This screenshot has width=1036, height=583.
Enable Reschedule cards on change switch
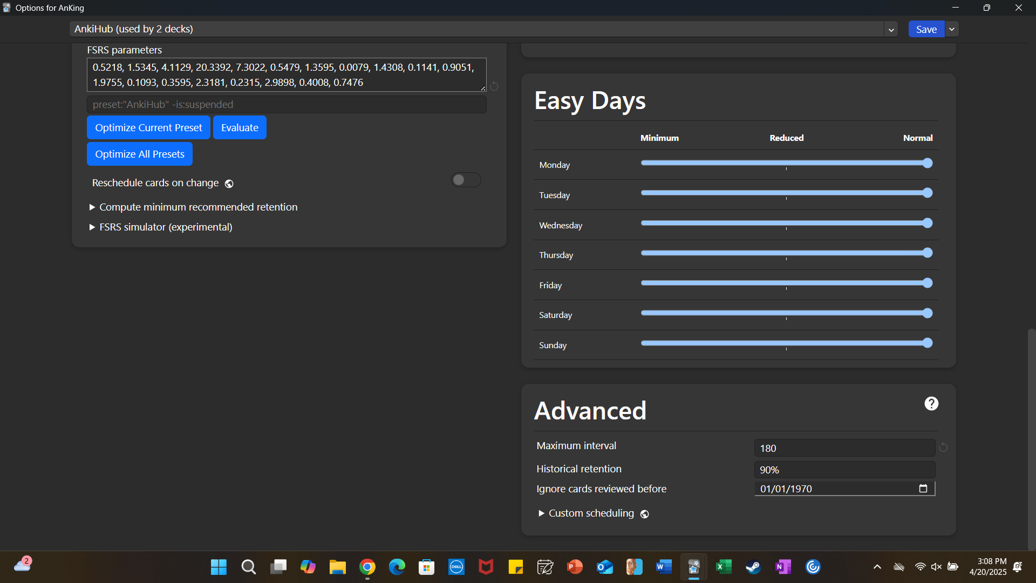[466, 180]
